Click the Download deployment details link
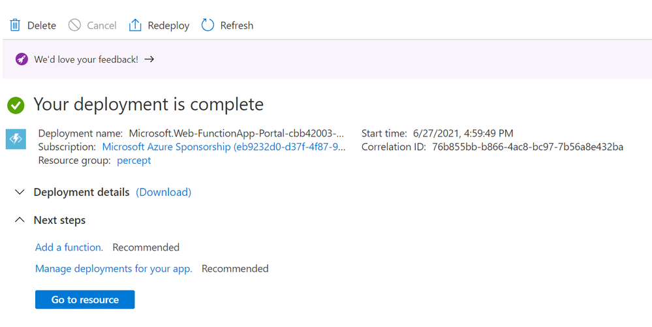 point(163,192)
